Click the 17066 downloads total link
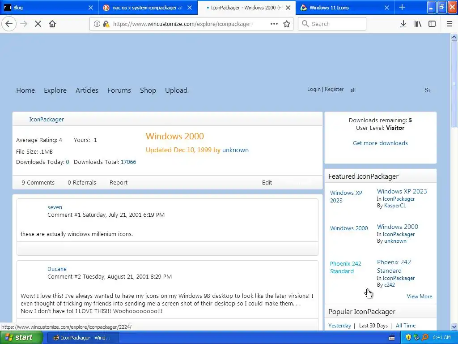458x344 pixels. pyautogui.click(x=128, y=162)
